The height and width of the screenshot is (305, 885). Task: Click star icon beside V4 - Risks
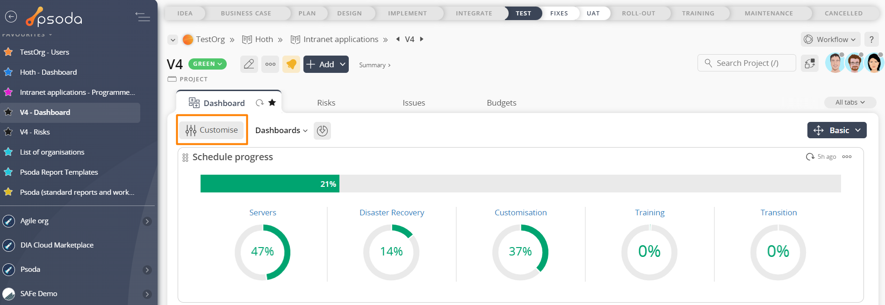pyautogui.click(x=8, y=132)
